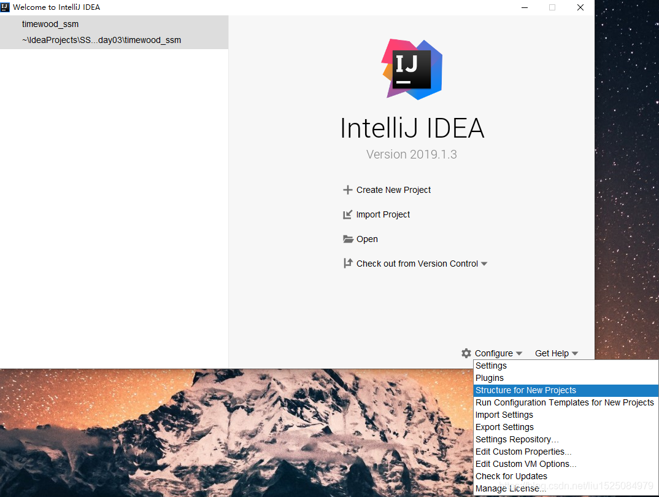659x497 pixels.
Task: Choose Plugins in the Configure menu
Action: pos(566,378)
